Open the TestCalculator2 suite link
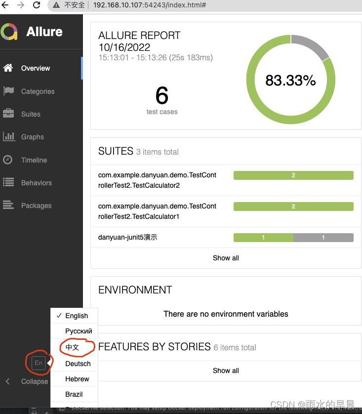 click(x=157, y=180)
